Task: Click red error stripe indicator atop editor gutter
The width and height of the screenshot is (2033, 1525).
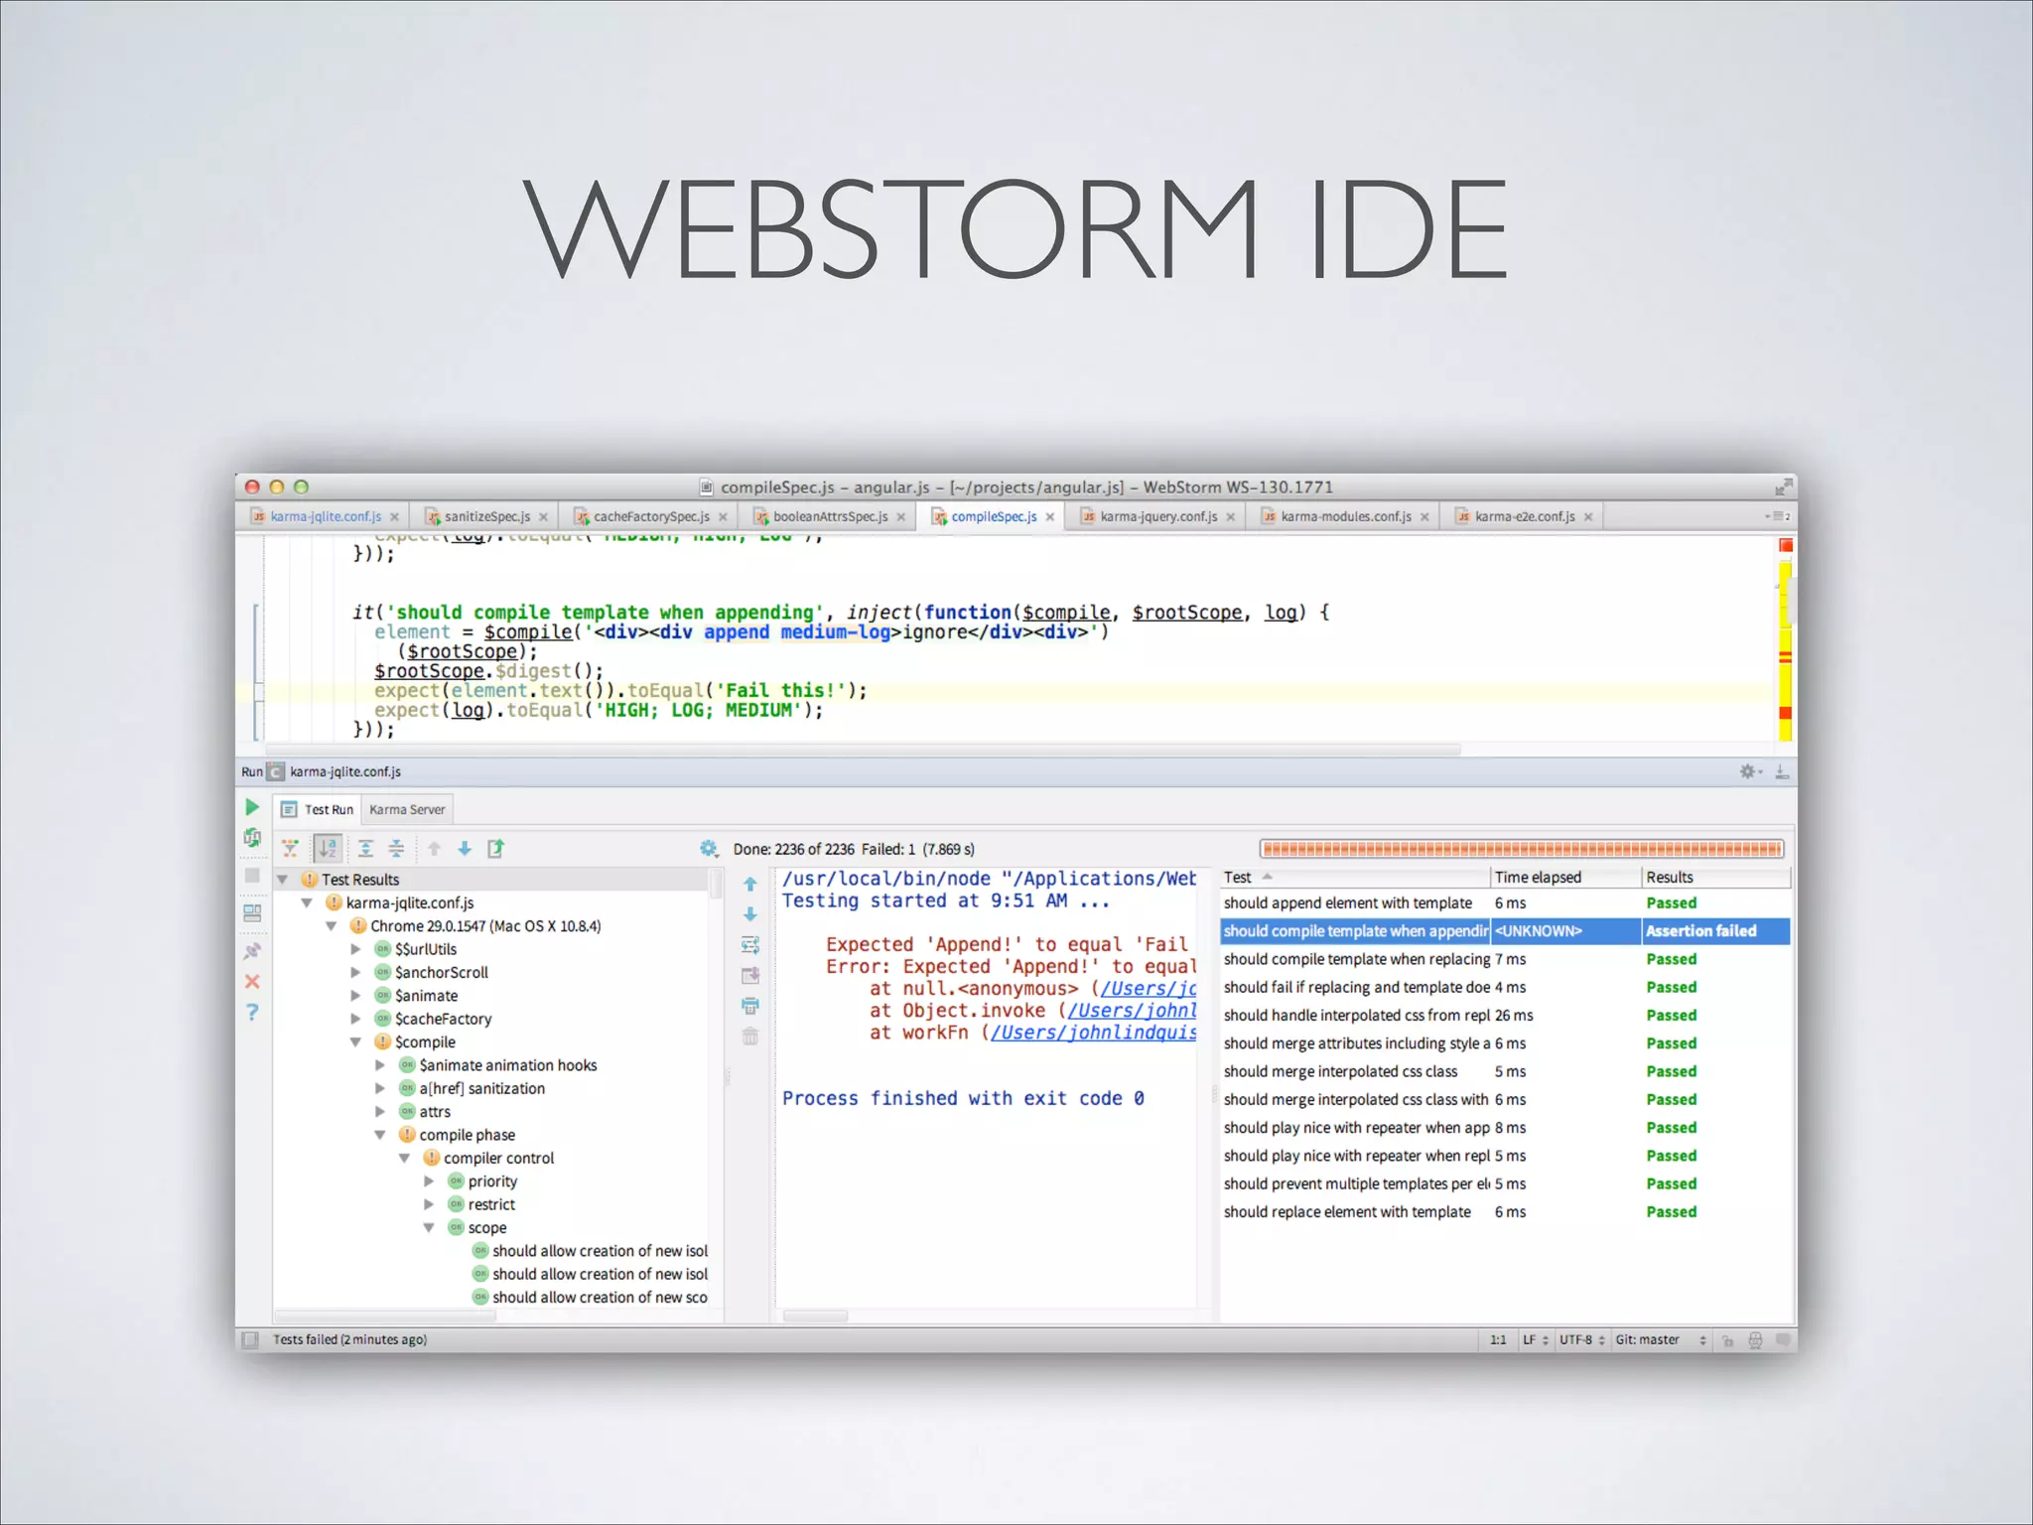Action: (1786, 545)
